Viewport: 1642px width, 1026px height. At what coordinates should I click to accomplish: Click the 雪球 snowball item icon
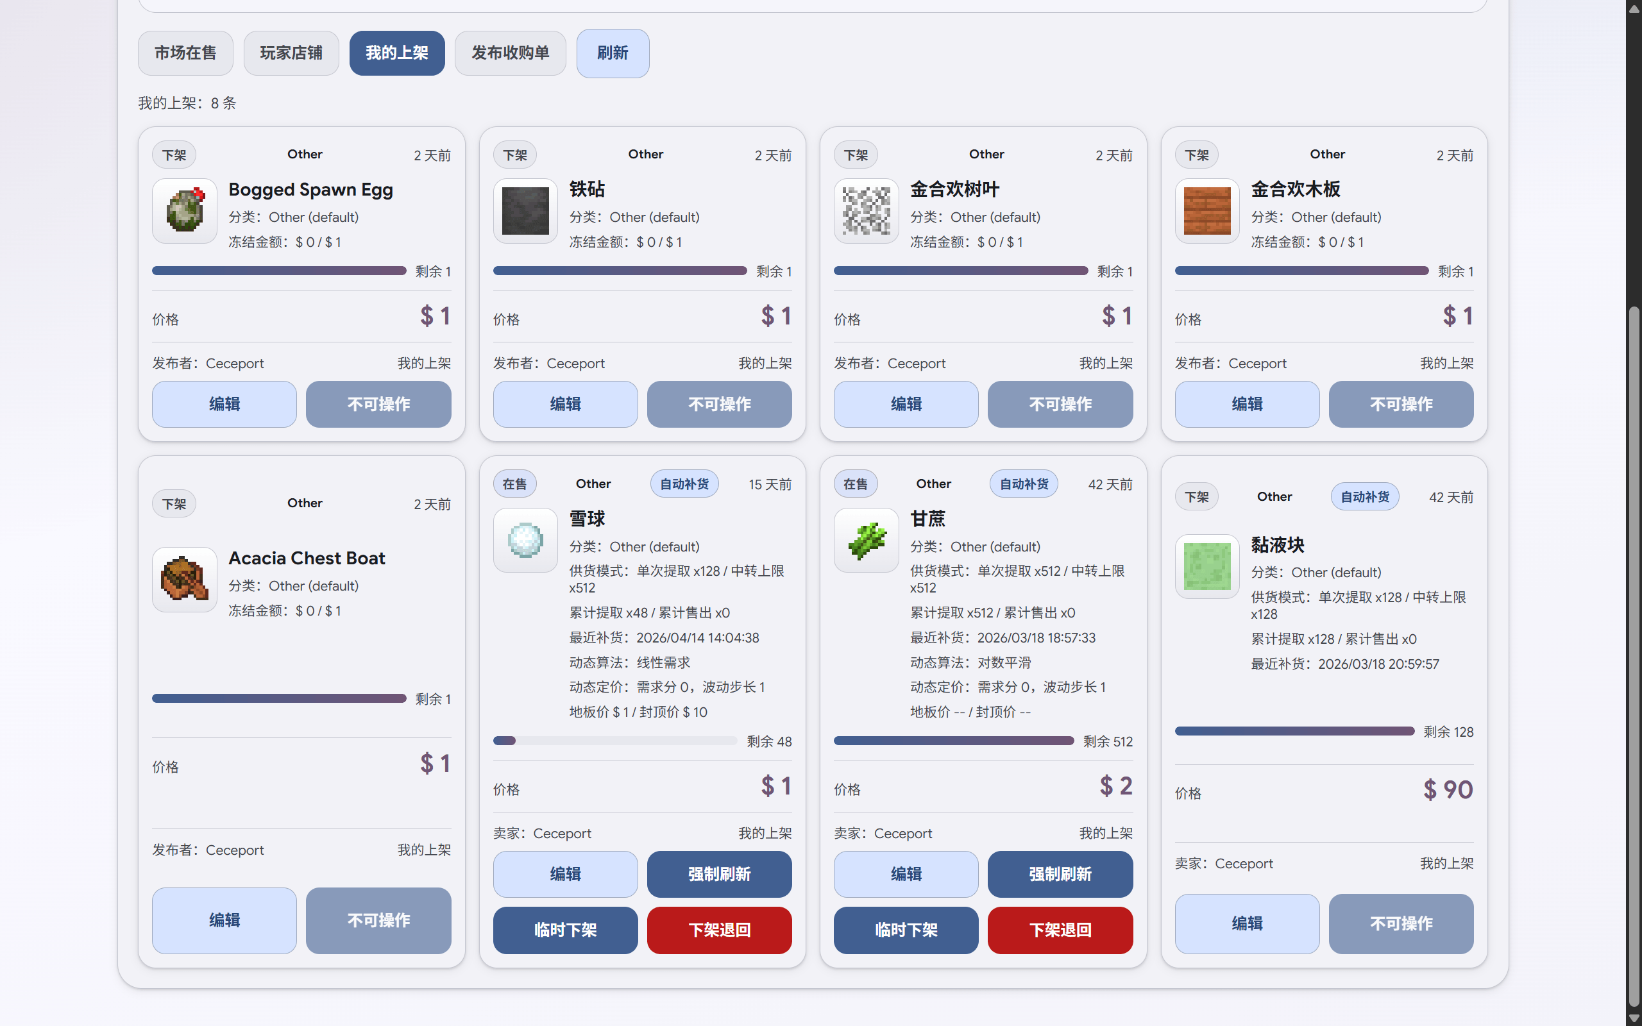(525, 540)
